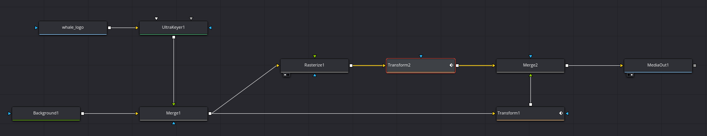The image size is (707, 136).
Task: Select the Transform2 node
Action: click(x=421, y=65)
